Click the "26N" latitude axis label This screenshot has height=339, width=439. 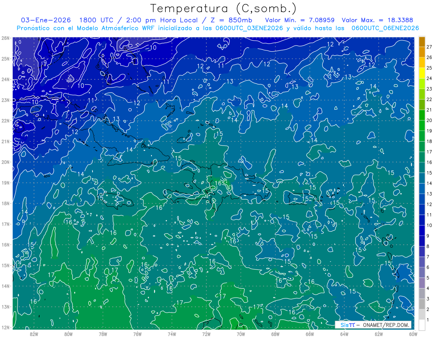point(5,38)
